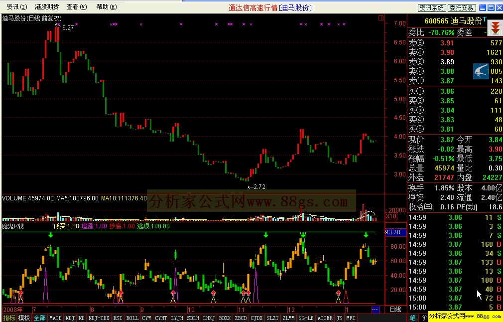The image size is (503, 322).
Task: Click the 委比 value -78.76%
Action: point(442,33)
